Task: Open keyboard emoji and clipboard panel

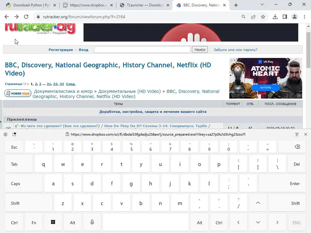Action: (15, 134)
